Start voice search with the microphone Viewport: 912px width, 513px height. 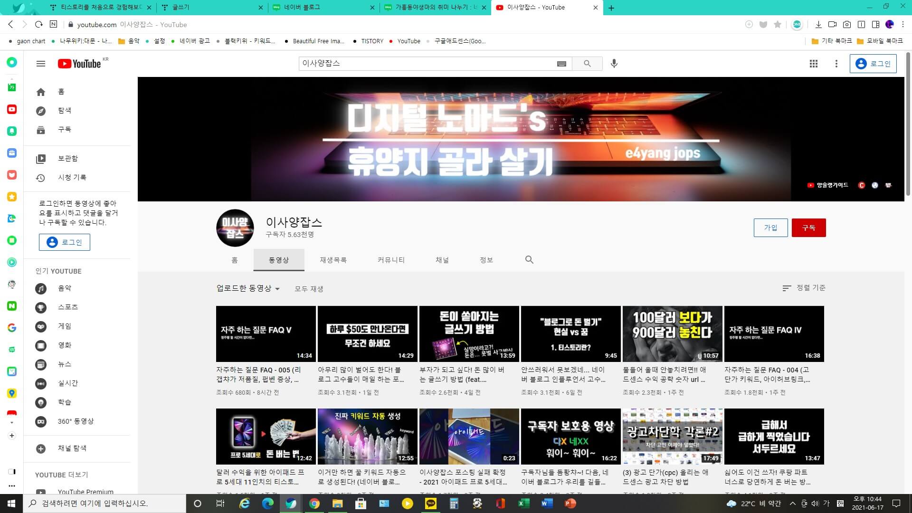(614, 64)
